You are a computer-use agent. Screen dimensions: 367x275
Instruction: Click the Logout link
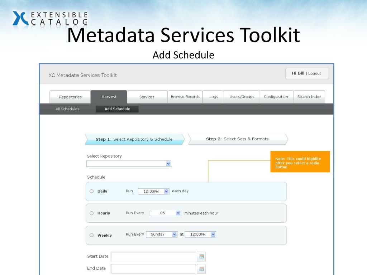point(315,73)
